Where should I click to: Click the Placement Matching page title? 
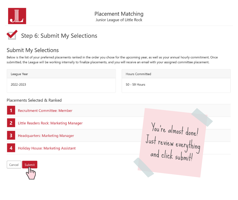coord(119,14)
